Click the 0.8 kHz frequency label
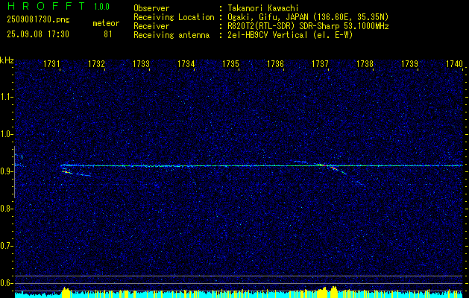 [7, 209]
